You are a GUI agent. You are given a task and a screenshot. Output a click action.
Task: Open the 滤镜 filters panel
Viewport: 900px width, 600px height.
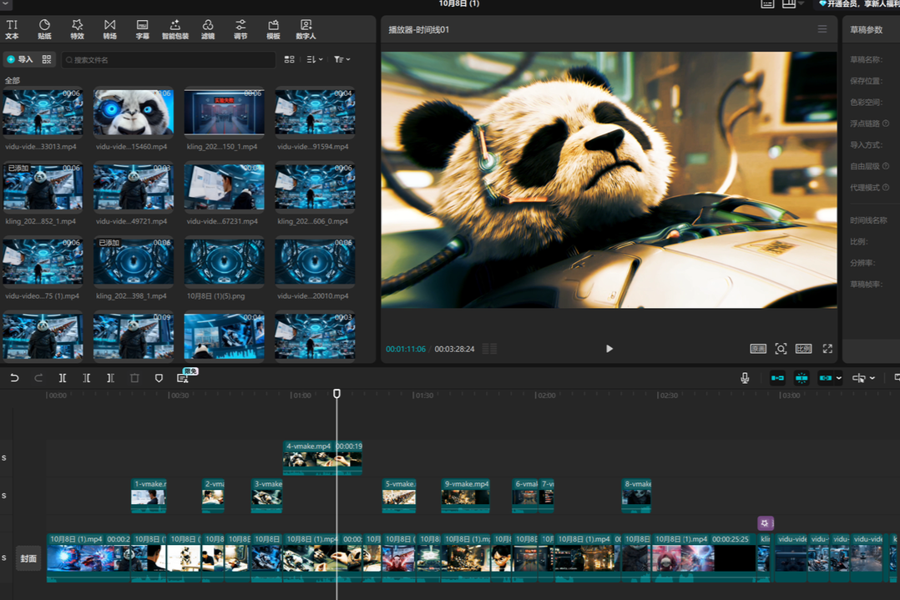[x=208, y=29]
